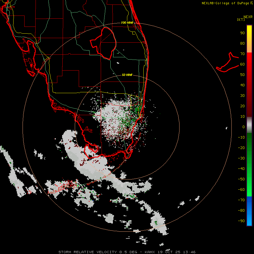Screen dimensions: 254x254
Task: Click the 50 NMI range ring label
Action: point(127,75)
